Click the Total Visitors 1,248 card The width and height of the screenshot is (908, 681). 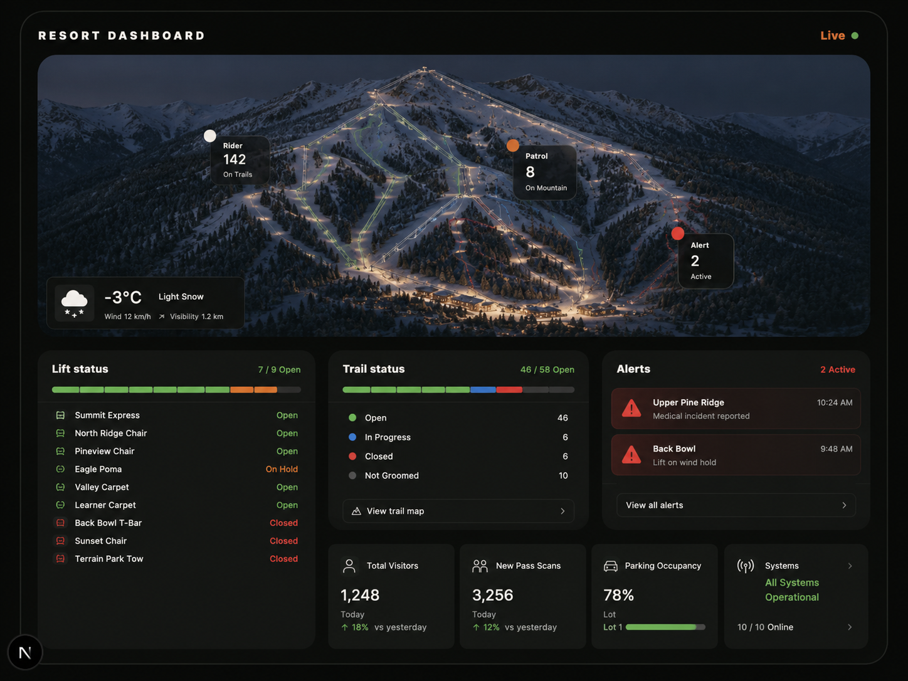[391, 596]
